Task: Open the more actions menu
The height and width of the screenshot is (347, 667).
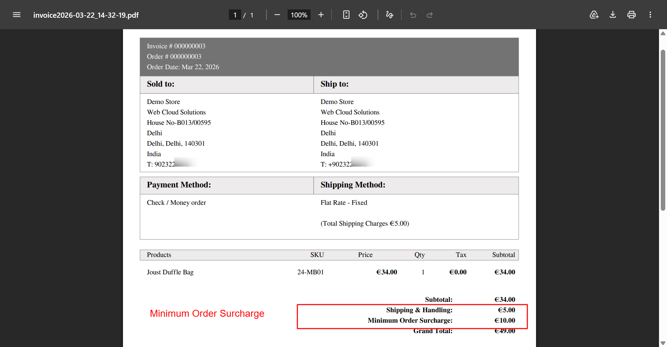Action: (650, 15)
